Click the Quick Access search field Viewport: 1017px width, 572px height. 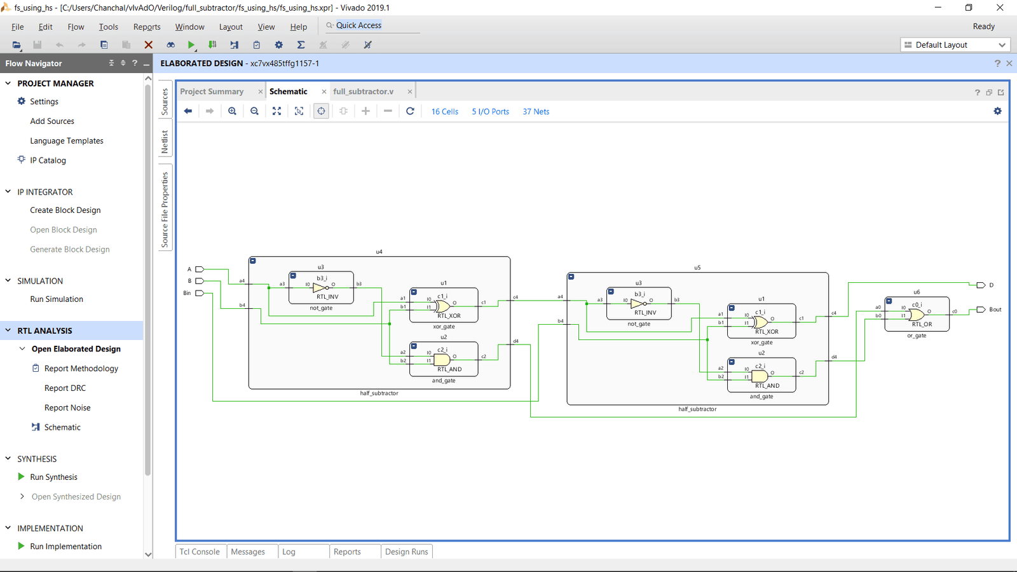[372, 25]
